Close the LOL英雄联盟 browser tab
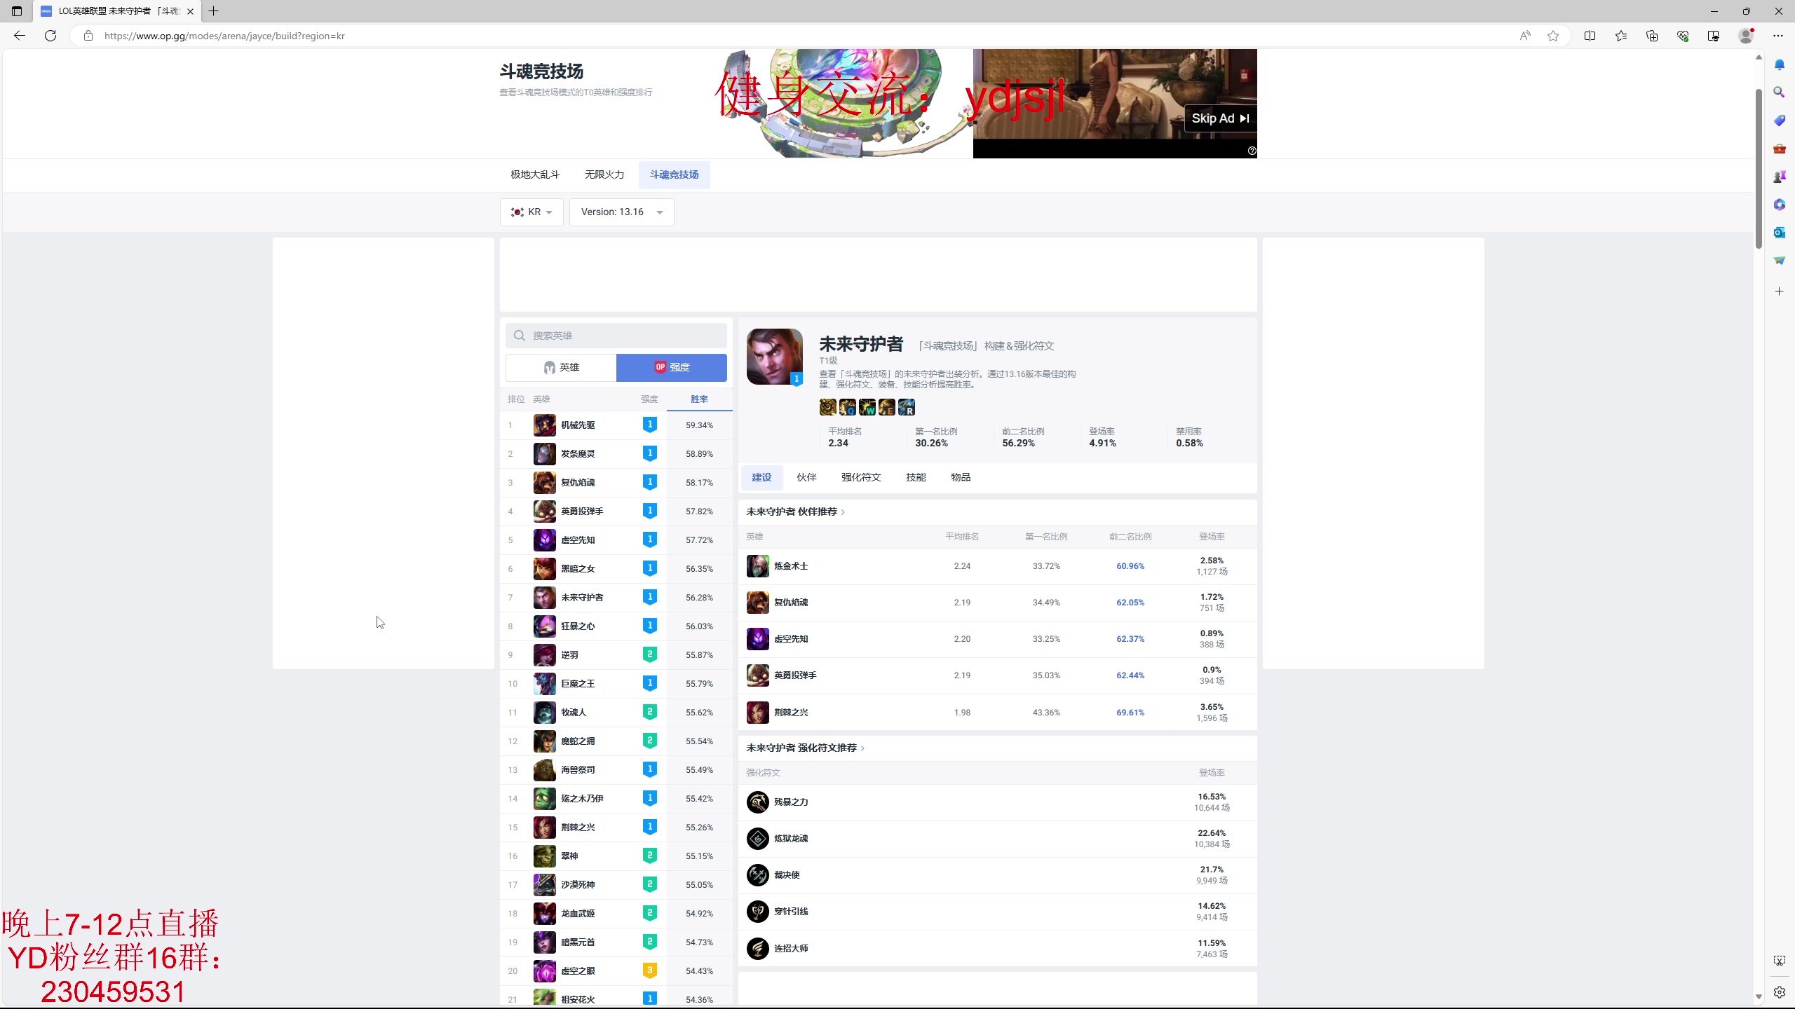This screenshot has height=1009, width=1795. [x=190, y=11]
